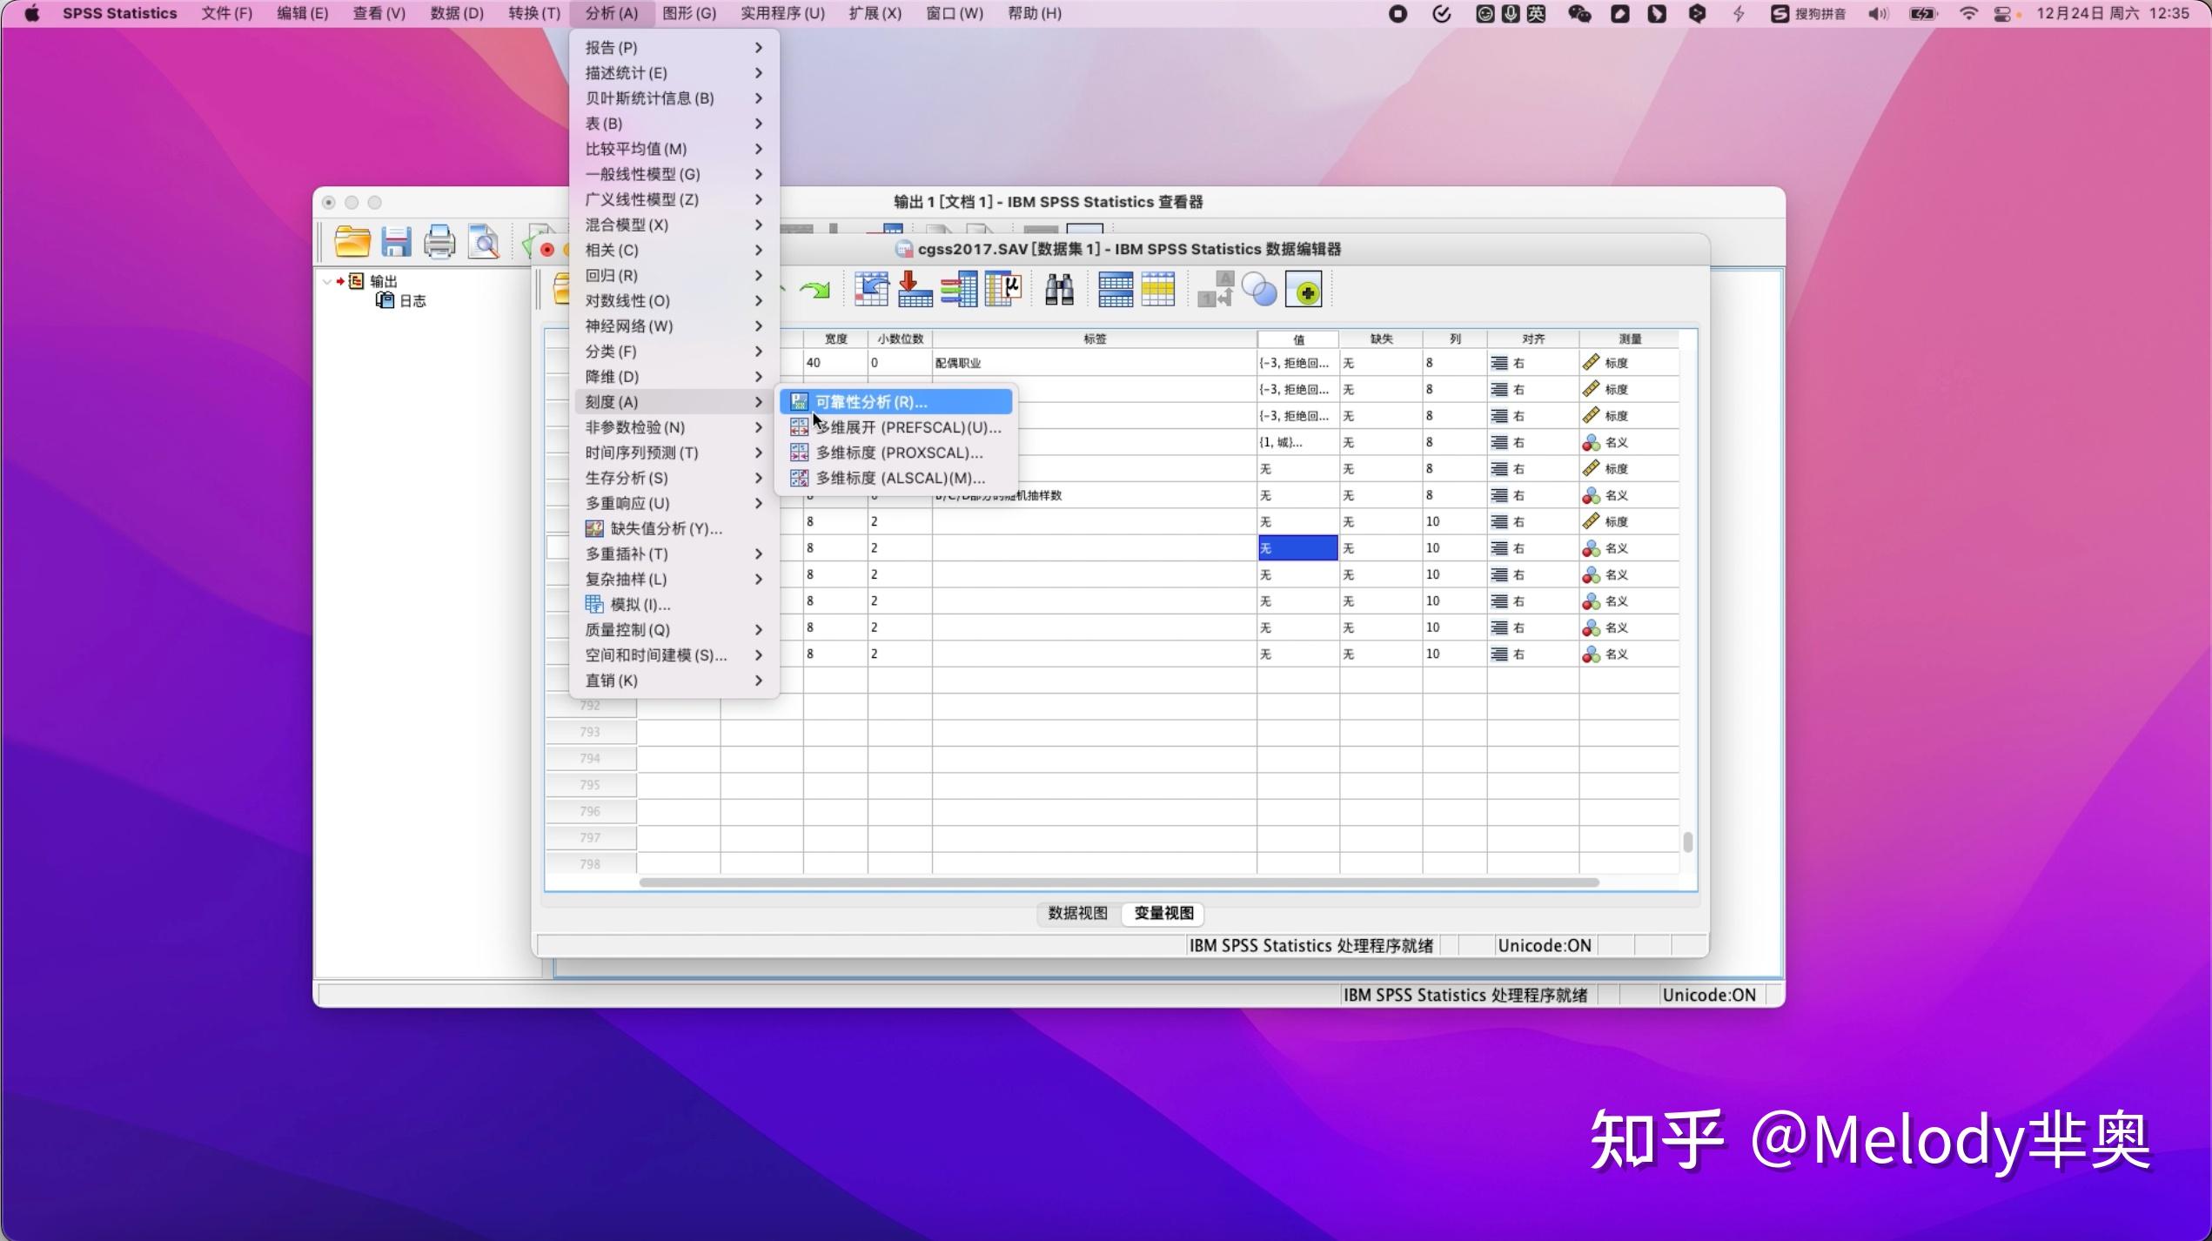Viewport: 2212px width, 1241px height.
Task: Open the Apple menu
Action: click(31, 13)
